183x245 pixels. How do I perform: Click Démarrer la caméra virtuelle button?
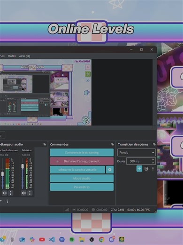(77, 170)
